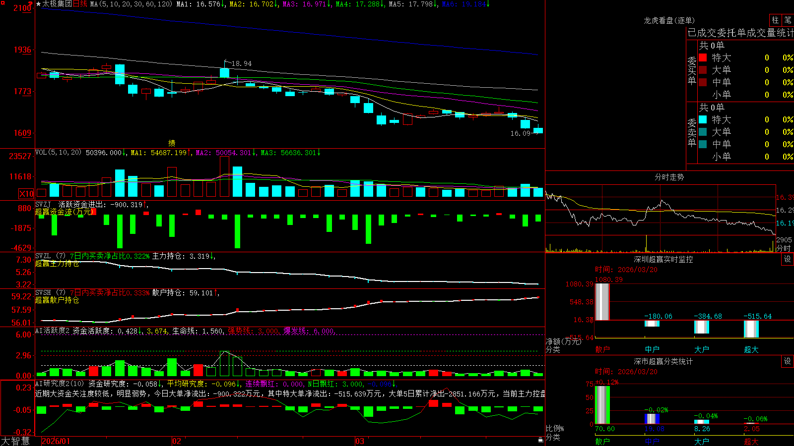Image resolution: width=794 pixels, height=446 pixels.
Task: Click the red question-mark icon beside 2100
Action: (x=31, y=4)
